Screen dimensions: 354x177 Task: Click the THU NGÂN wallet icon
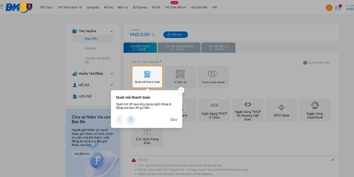pyautogui.click(x=75, y=31)
